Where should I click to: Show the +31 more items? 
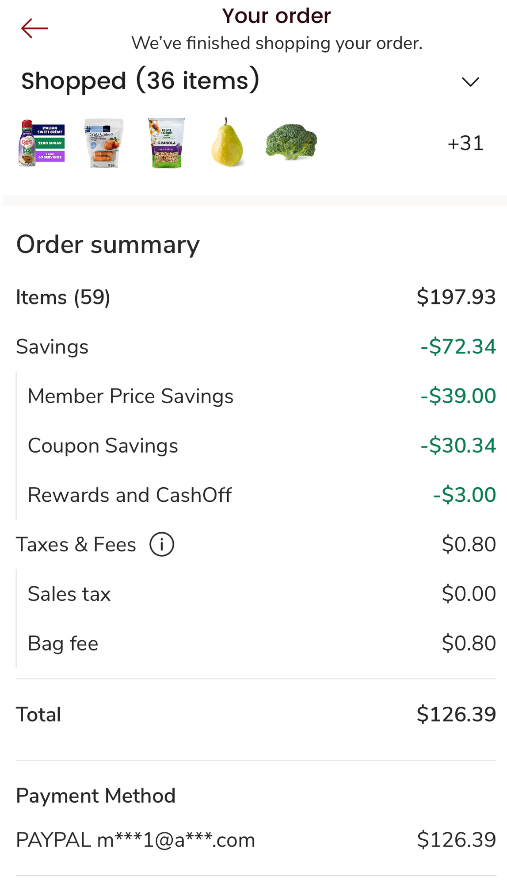(x=465, y=143)
